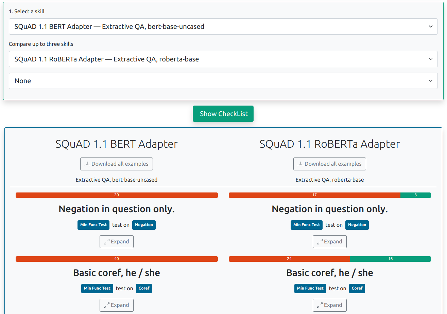Open the 'Select a skill' BERT Adapter dropdown

point(223,26)
